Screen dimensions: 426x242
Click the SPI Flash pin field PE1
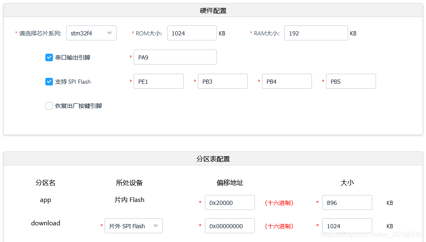(158, 81)
